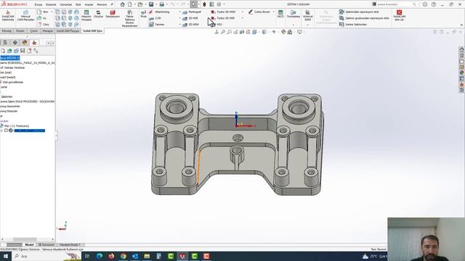Click the zoom-to-fit magnifier in view toolbar
Screen dimensions: 465x261
[x=223, y=32]
